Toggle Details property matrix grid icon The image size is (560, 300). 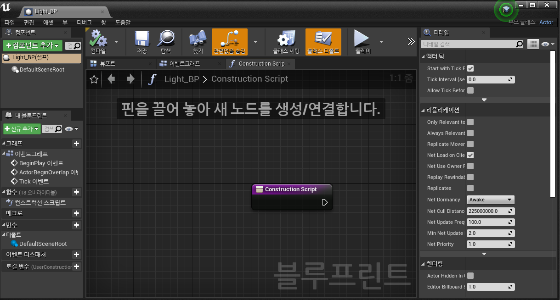[533, 44]
